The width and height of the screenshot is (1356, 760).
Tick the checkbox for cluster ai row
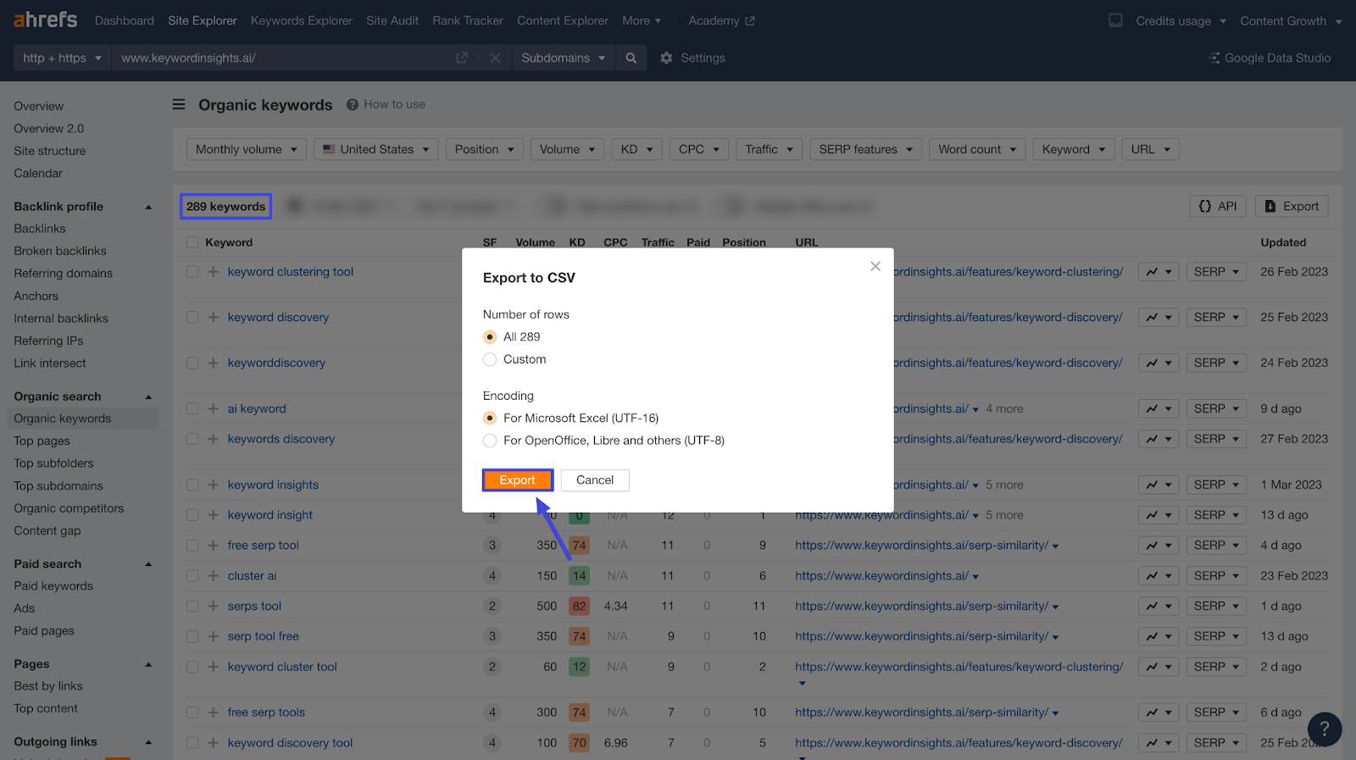point(192,576)
